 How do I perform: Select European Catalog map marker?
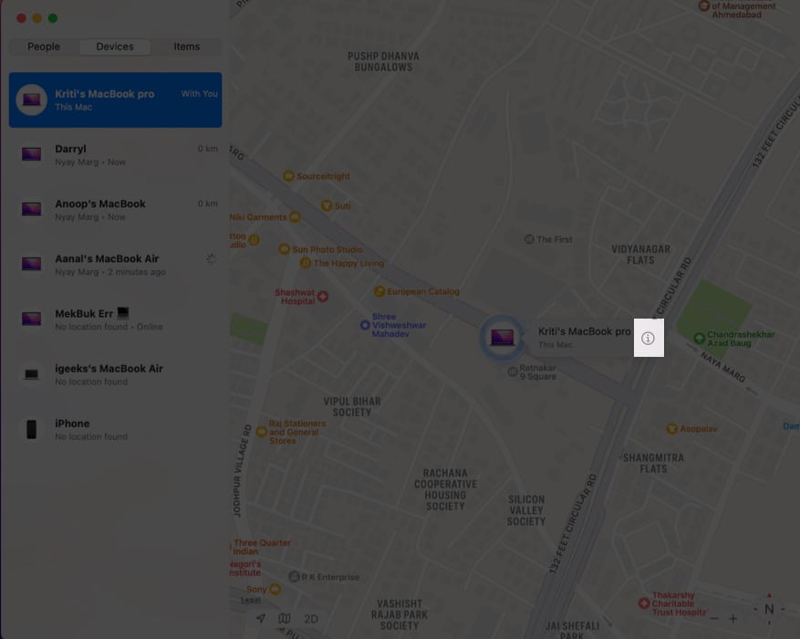pos(379,291)
